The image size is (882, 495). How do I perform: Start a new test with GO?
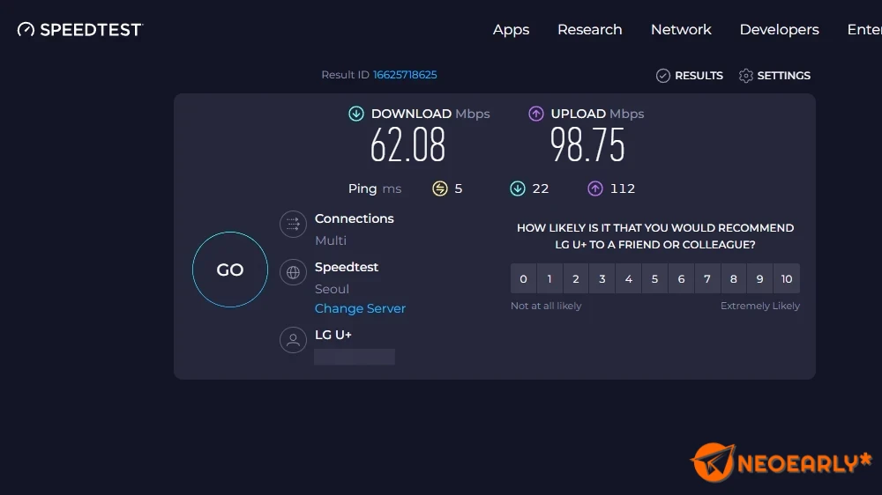230,270
